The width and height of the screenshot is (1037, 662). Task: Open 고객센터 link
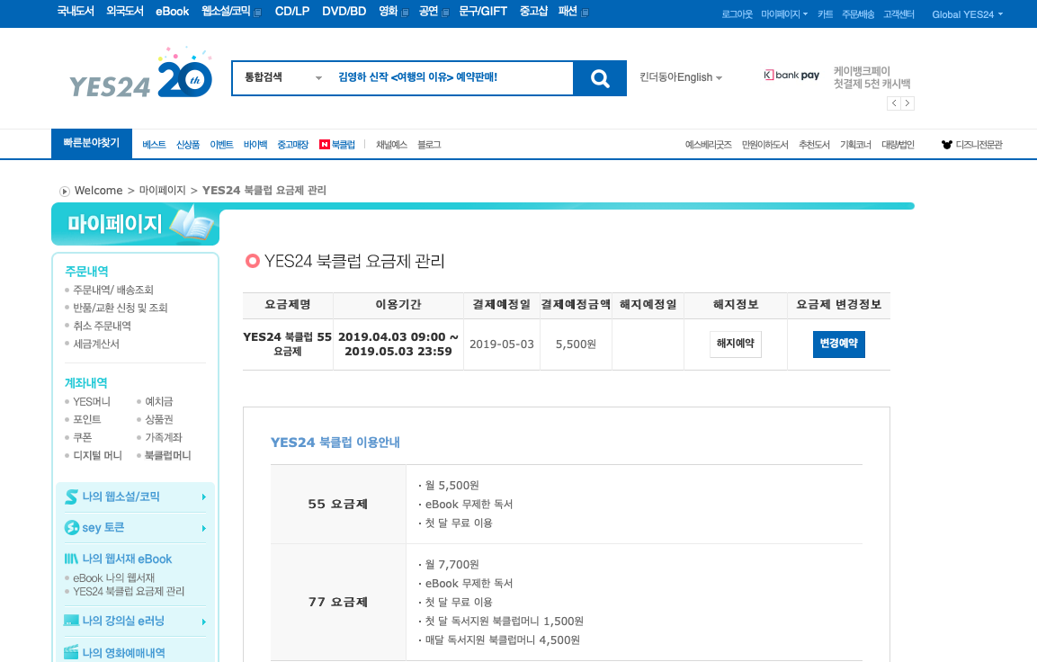[x=898, y=13]
